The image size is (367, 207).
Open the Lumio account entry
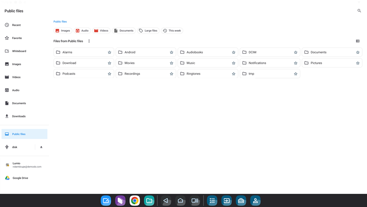click(x=24, y=165)
